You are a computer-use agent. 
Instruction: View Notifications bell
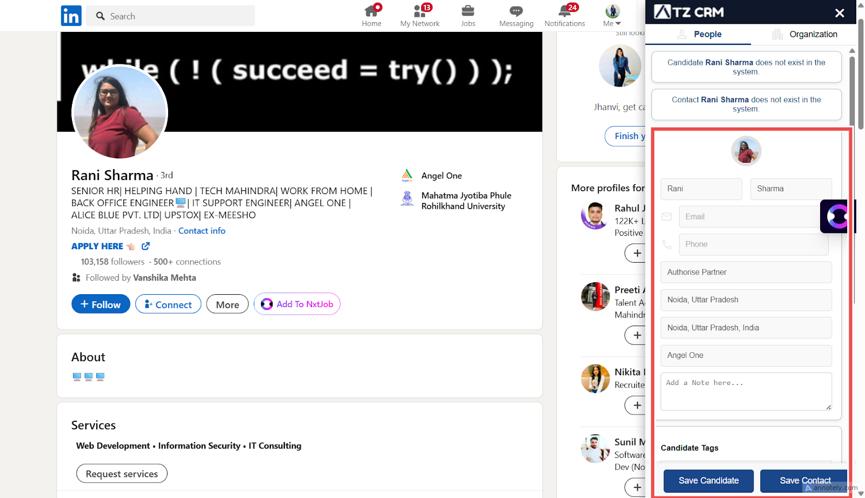(x=564, y=16)
